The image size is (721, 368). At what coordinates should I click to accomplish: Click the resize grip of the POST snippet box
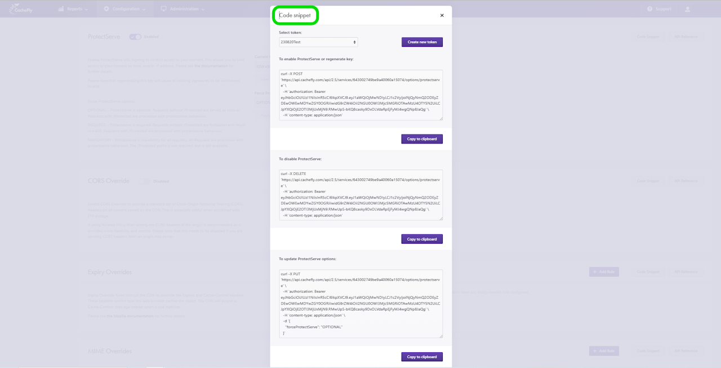[x=440, y=118]
